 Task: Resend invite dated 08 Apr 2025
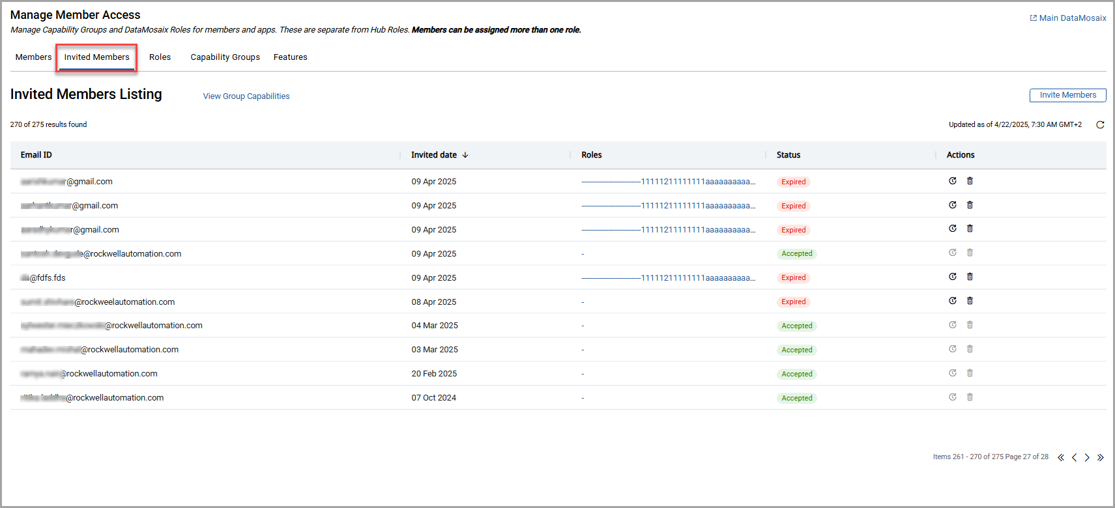coord(952,301)
